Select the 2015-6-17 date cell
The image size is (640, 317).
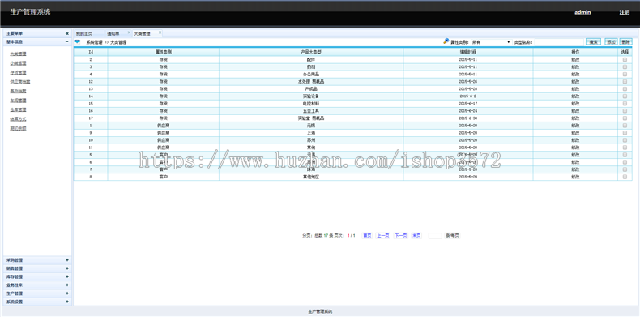(467, 103)
